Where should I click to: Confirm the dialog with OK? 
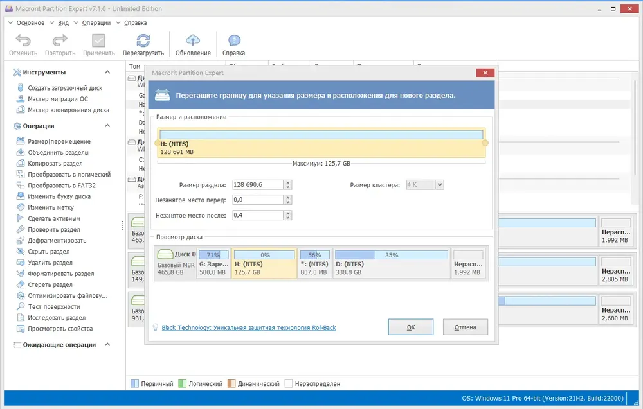[x=410, y=327]
